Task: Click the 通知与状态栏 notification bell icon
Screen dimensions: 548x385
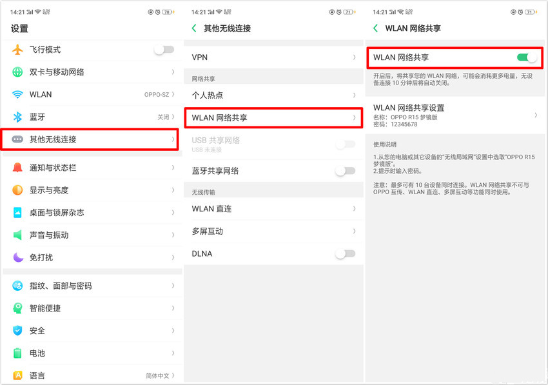Action: tap(17, 168)
